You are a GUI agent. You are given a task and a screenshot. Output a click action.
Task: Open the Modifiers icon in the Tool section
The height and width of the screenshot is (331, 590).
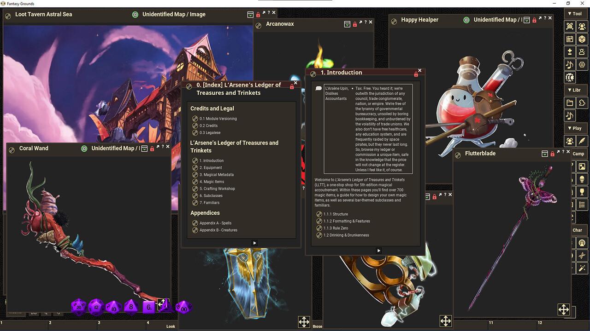click(570, 52)
